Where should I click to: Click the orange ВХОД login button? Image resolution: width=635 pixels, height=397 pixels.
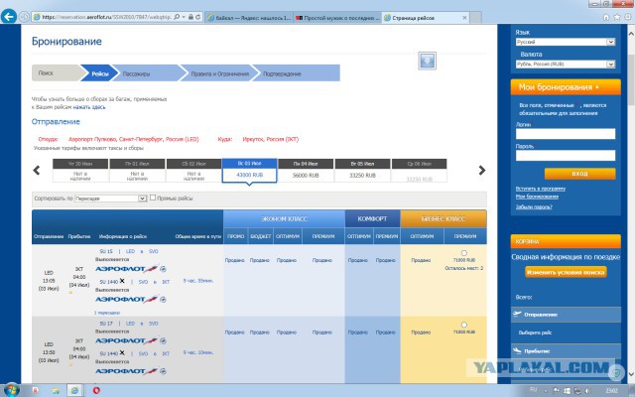coord(579,174)
